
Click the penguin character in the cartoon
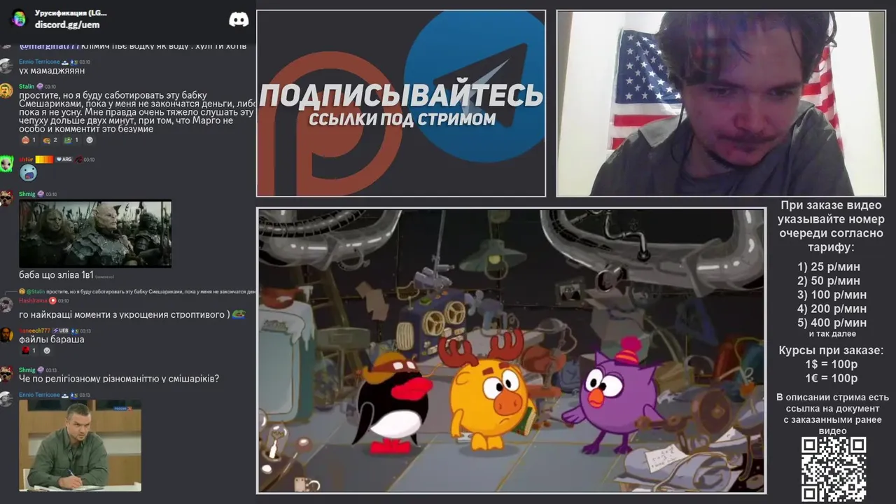click(x=392, y=402)
